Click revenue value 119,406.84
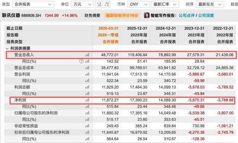The height and width of the screenshot is (143, 238). 138,55
